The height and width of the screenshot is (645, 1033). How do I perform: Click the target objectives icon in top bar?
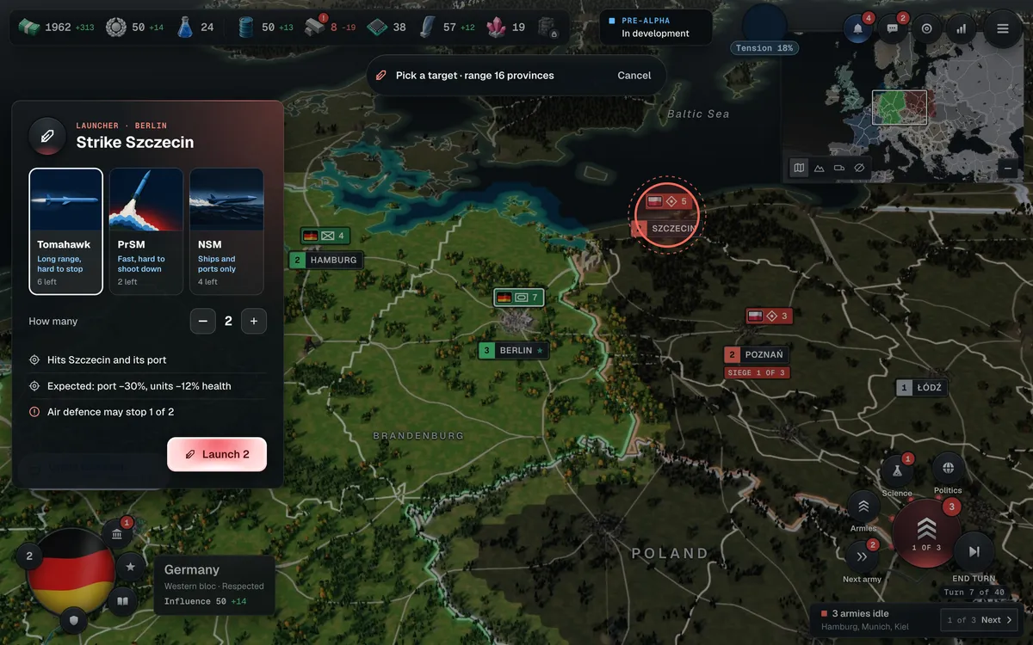(x=927, y=28)
